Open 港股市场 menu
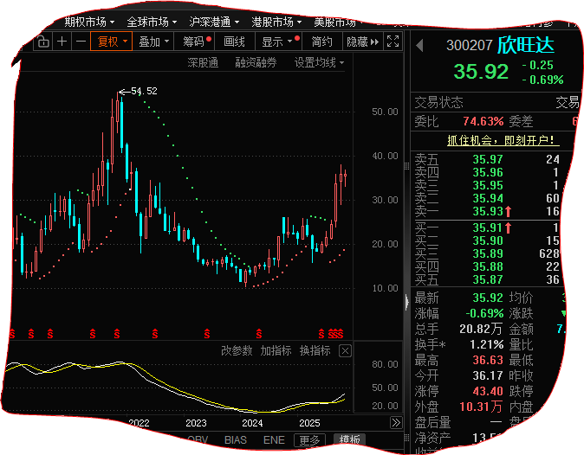584x455 pixels. pyautogui.click(x=276, y=22)
